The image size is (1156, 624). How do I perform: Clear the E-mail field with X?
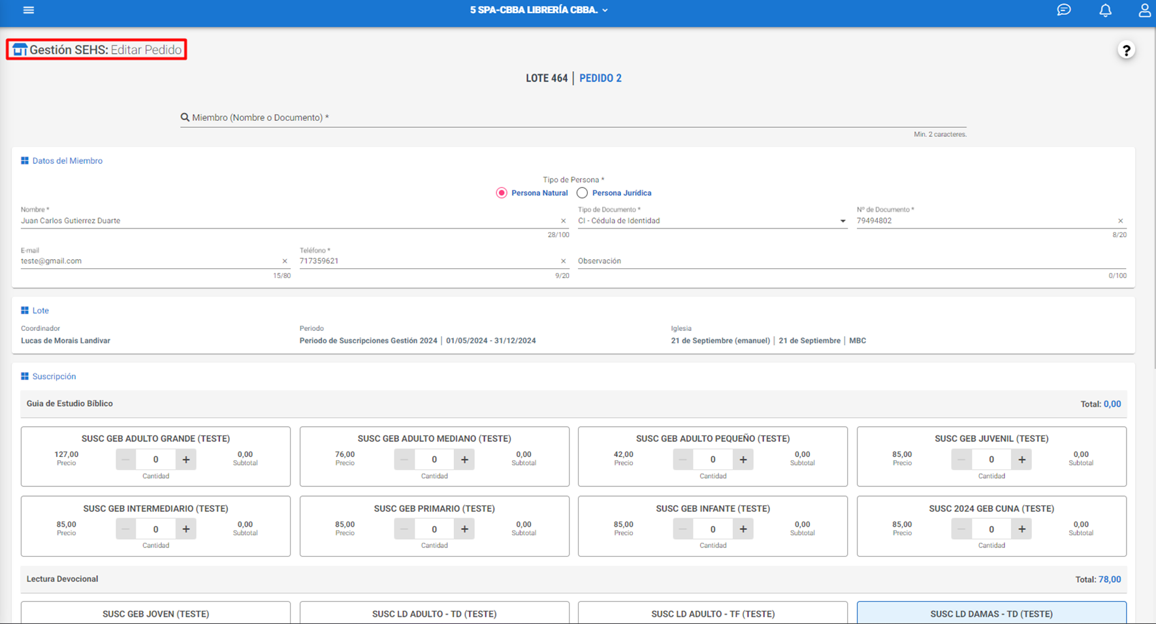pos(285,261)
